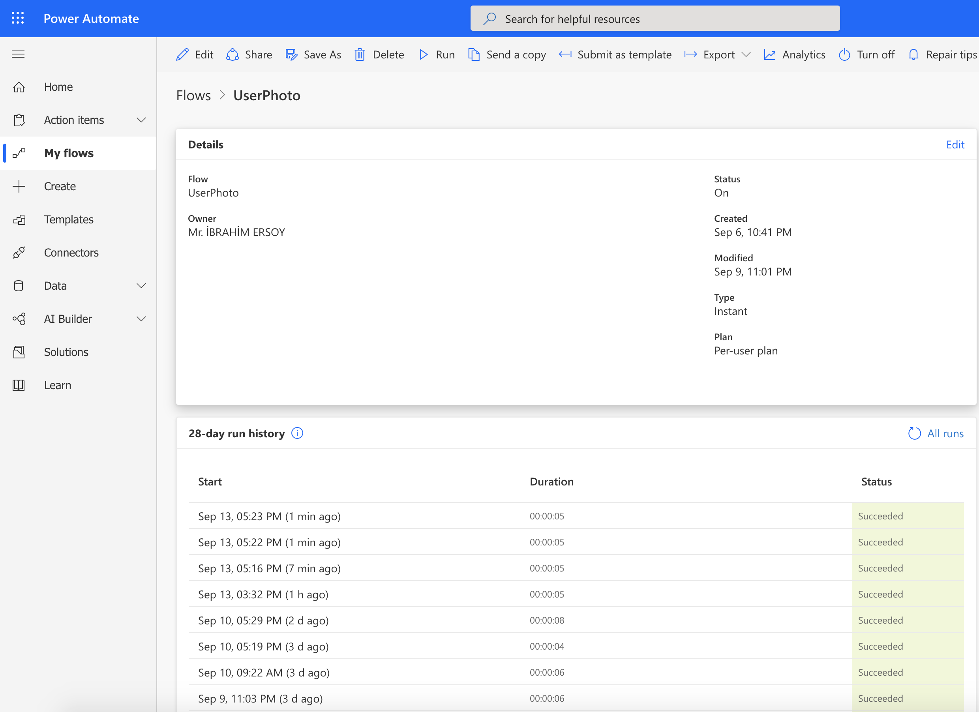The height and width of the screenshot is (712, 979).
Task: Click the Submit as template arrow icon
Action: 565,54
